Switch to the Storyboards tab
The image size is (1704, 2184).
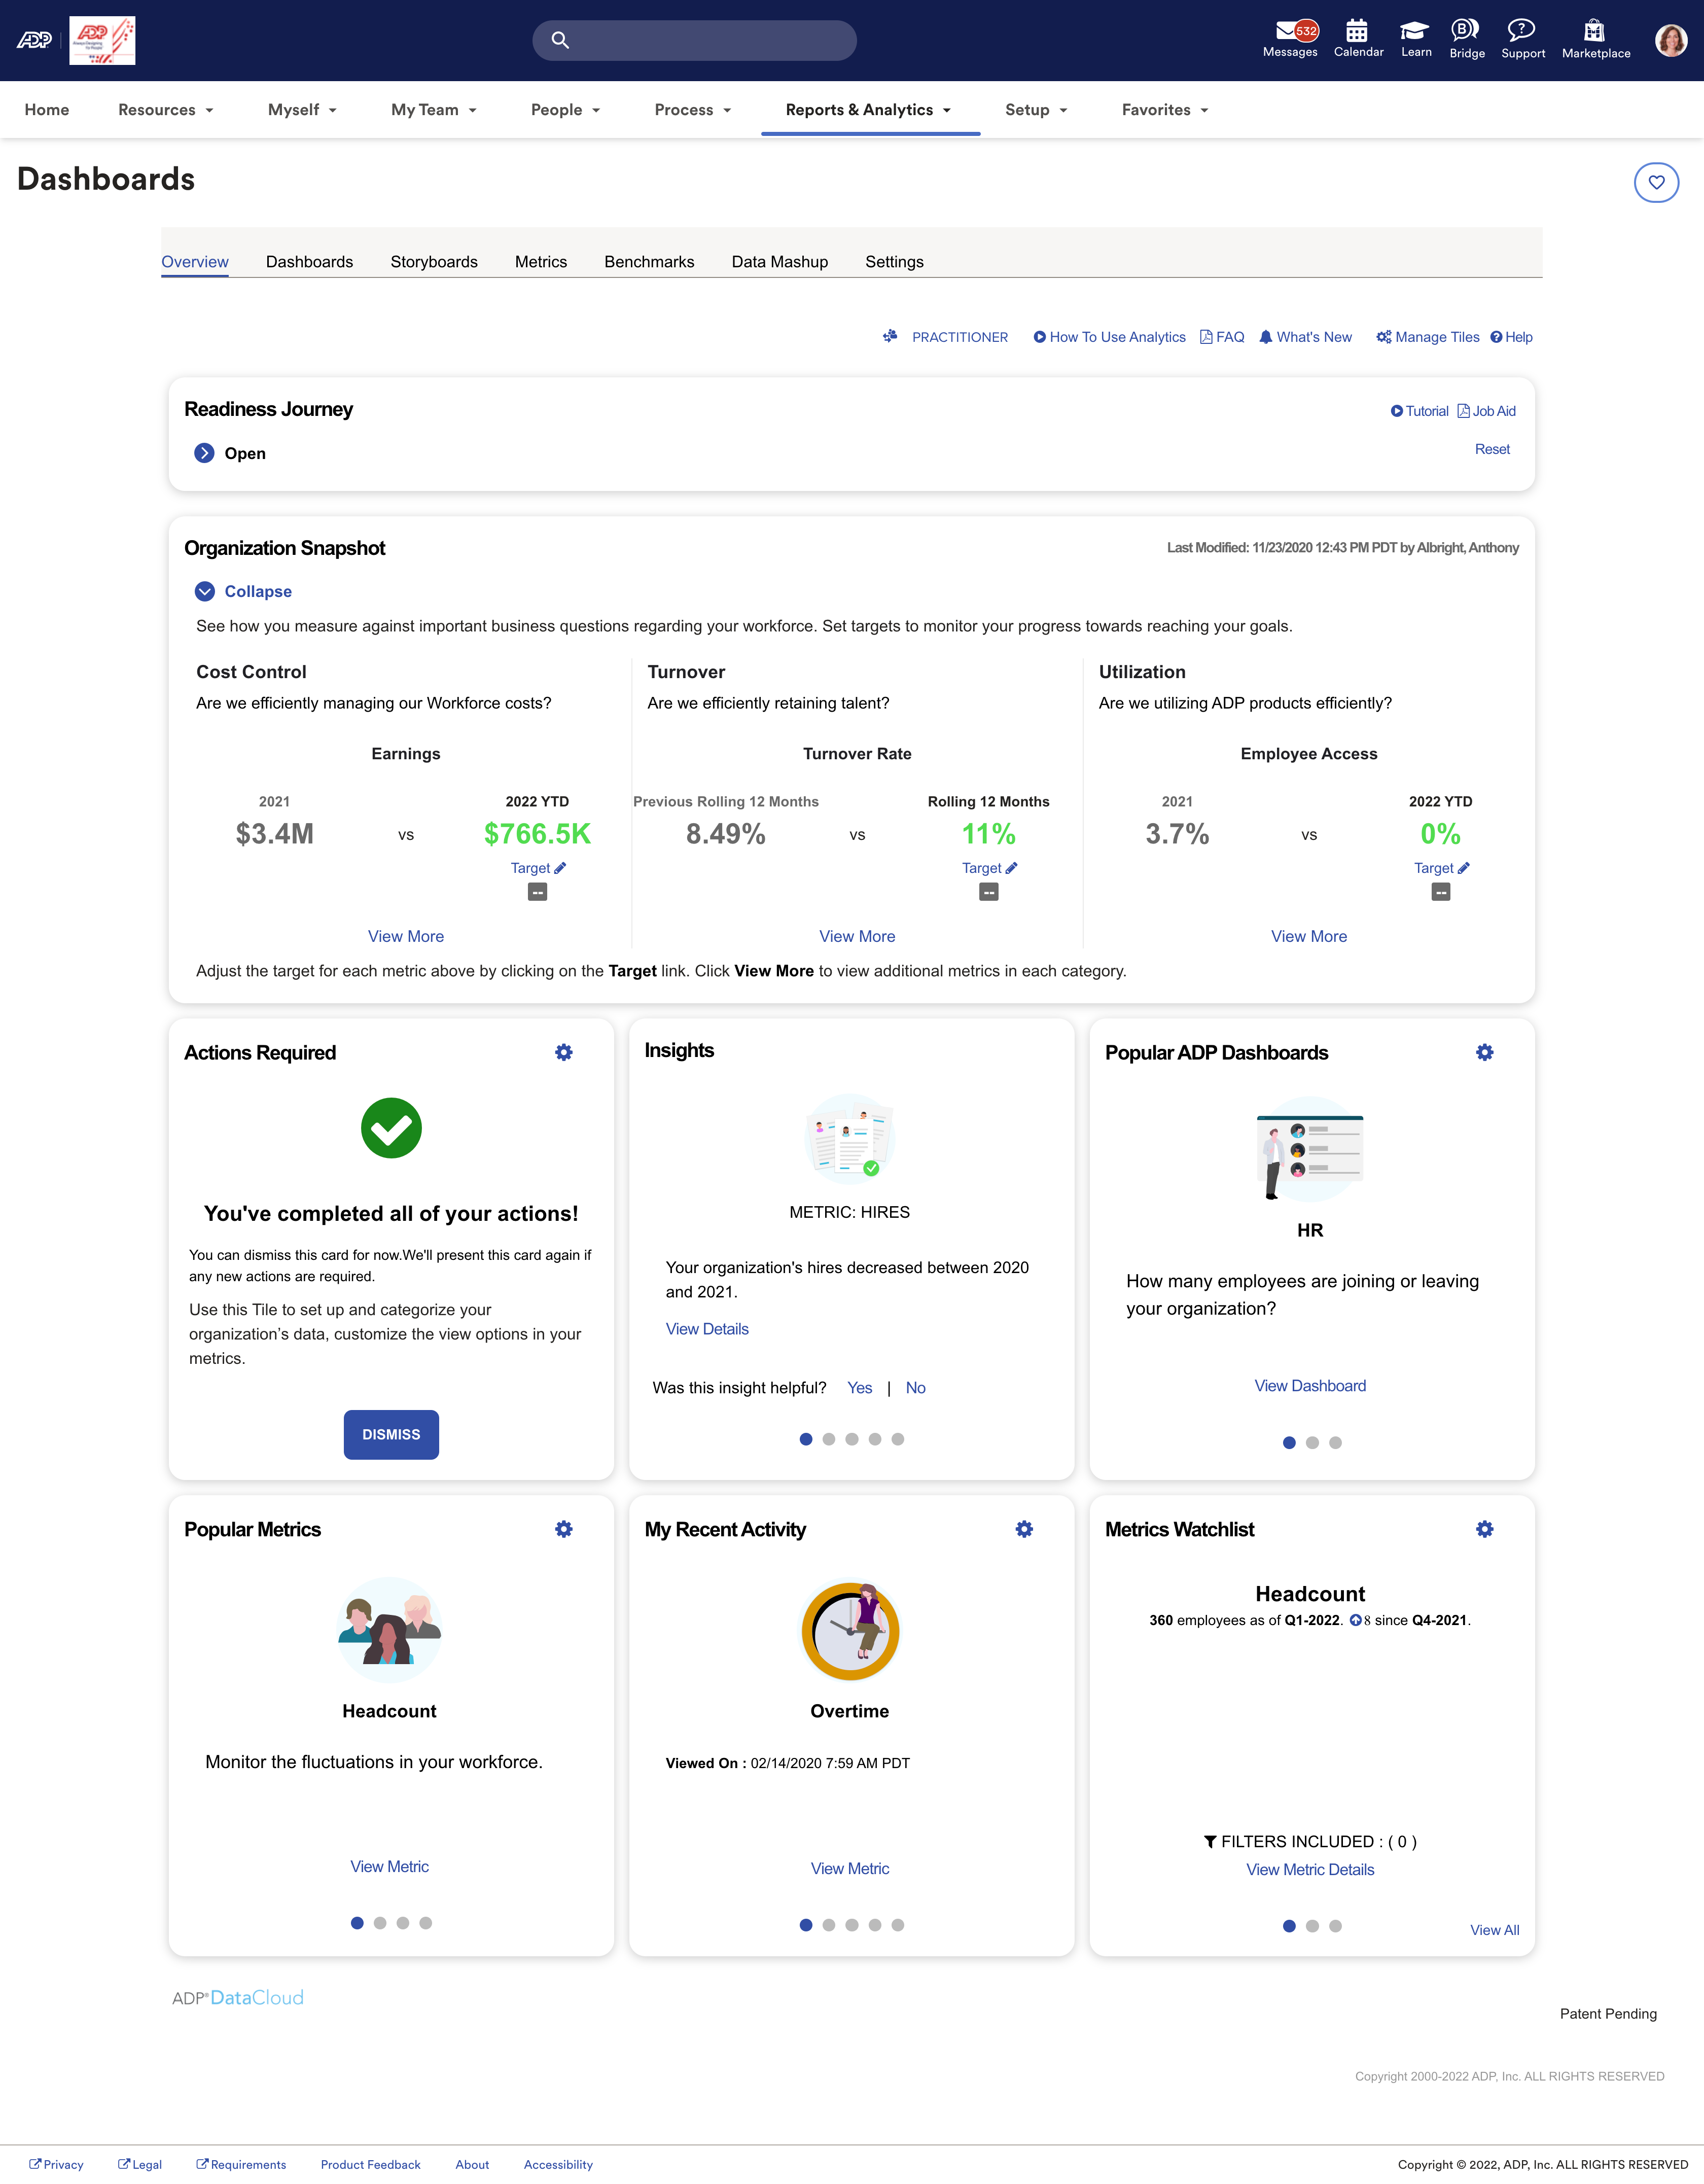click(x=434, y=262)
